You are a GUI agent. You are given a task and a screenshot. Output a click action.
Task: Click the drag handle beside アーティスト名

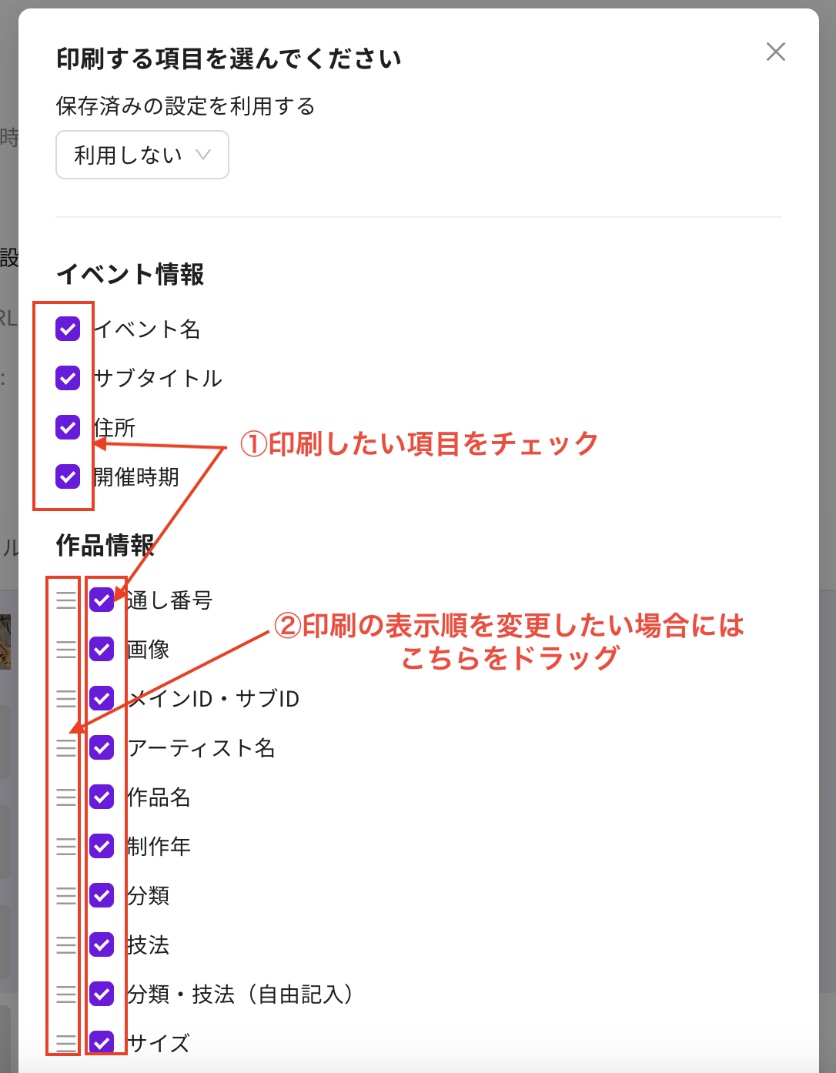coord(65,748)
